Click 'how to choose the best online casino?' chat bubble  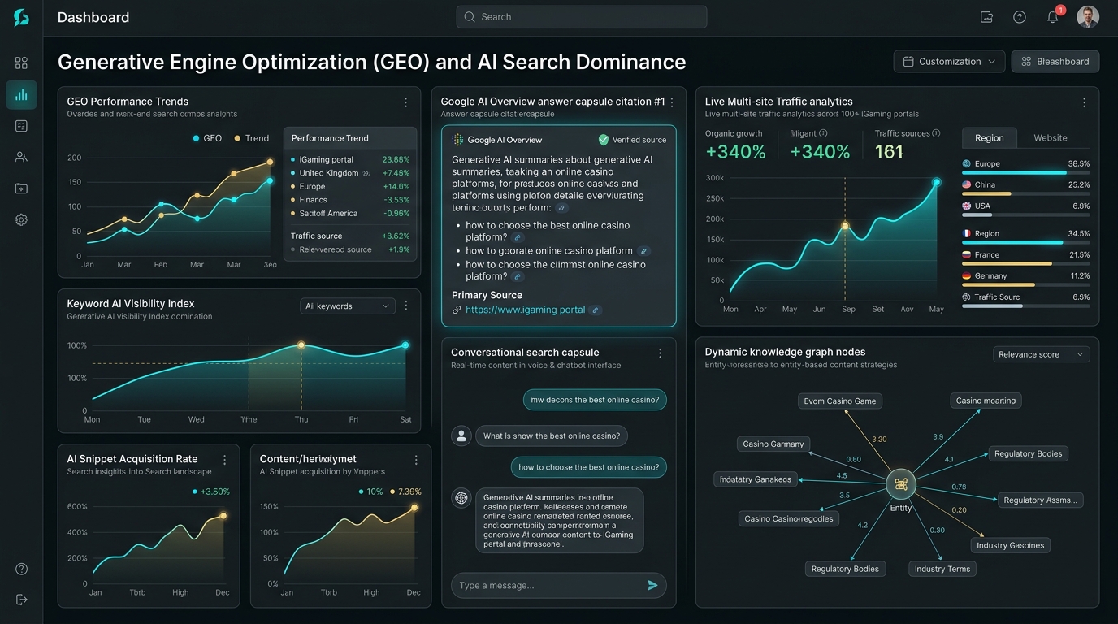[588, 467]
